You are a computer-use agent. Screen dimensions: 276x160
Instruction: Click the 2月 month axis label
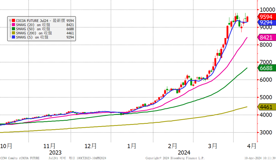click(172, 146)
